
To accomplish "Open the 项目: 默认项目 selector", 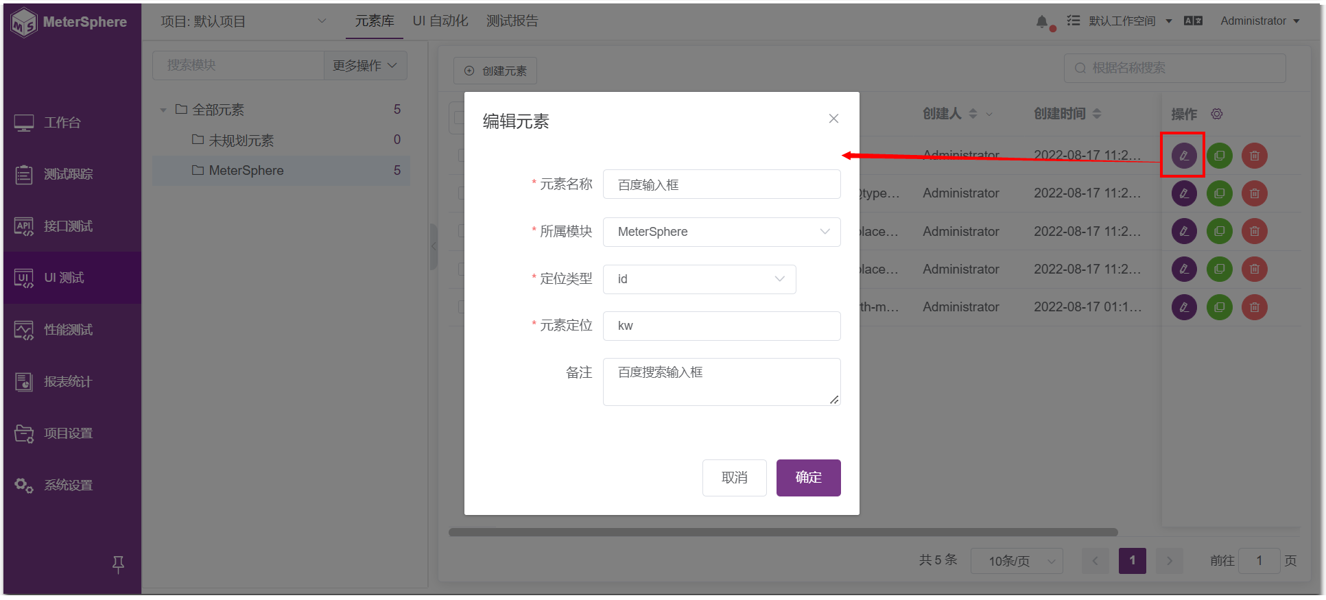I will [x=244, y=22].
